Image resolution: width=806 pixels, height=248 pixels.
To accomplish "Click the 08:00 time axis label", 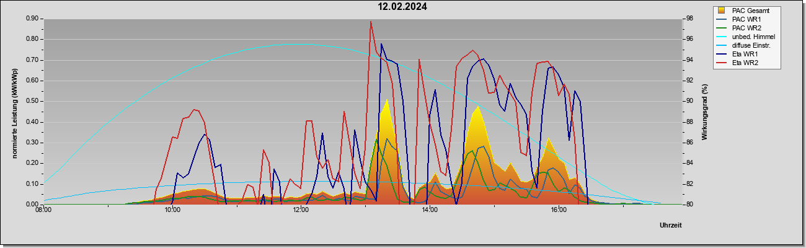I will (x=43, y=211).
